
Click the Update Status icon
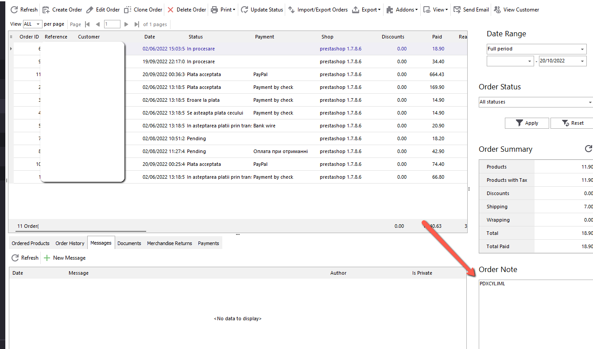point(244,10)
